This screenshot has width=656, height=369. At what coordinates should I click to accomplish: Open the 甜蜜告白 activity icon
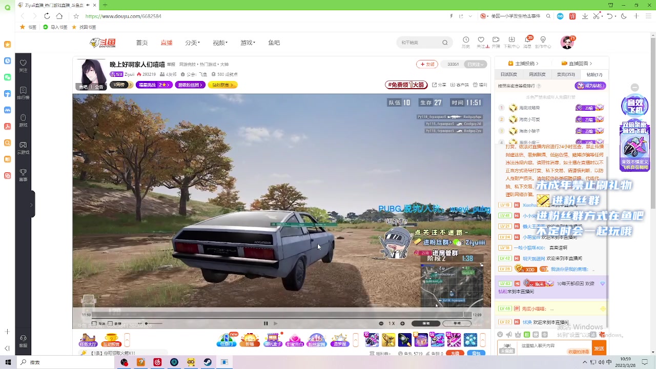click(295, 340)
